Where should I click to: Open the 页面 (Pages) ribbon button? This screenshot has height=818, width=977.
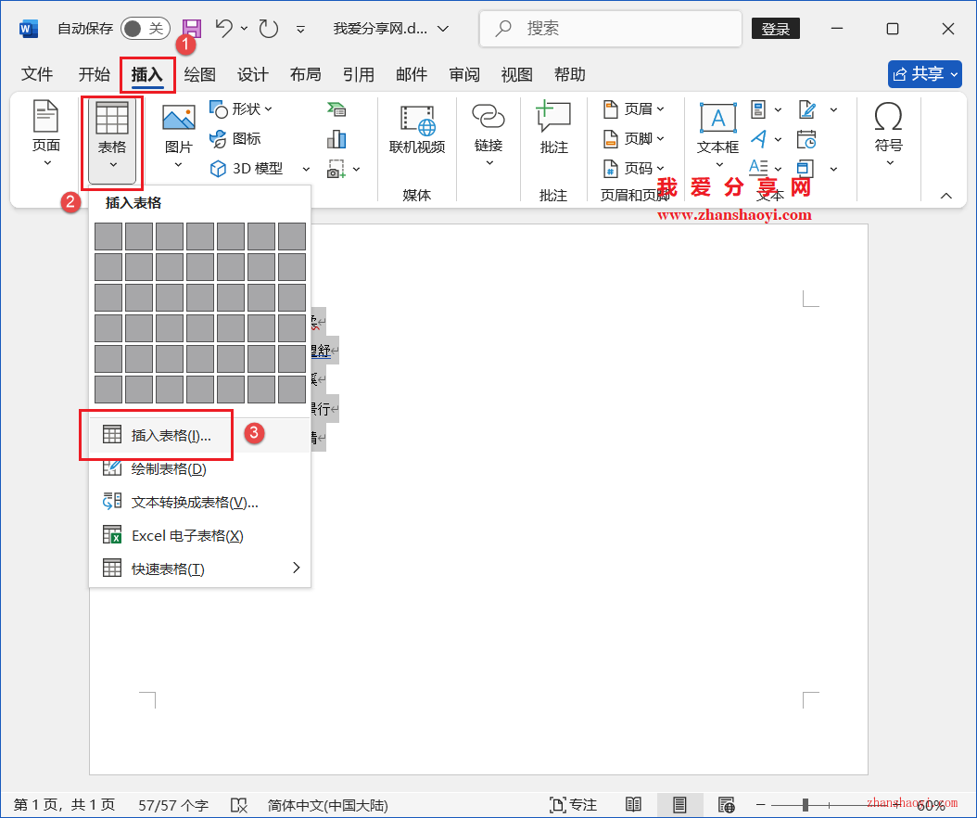(46, 134)
